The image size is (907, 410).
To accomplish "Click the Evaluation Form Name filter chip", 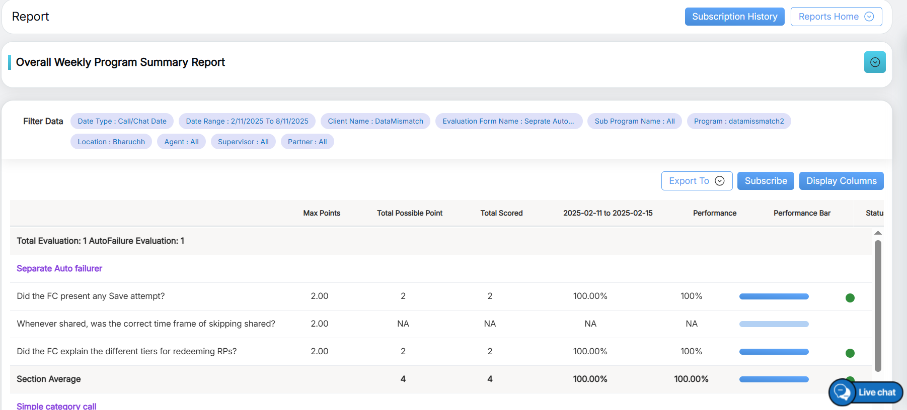I will [x=508, y=121].
